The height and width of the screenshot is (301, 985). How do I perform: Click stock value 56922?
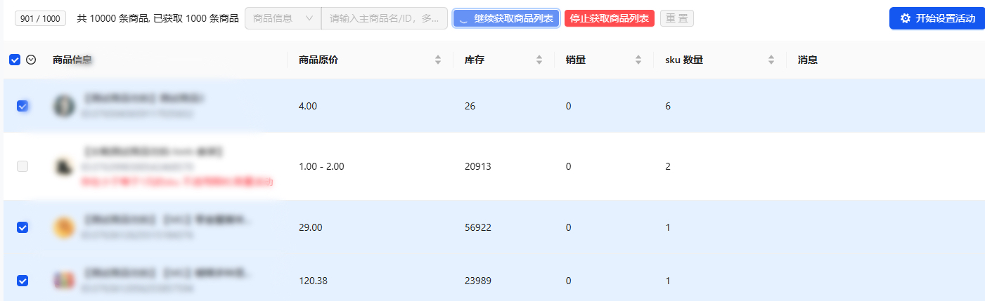click(x=478, y=227)
